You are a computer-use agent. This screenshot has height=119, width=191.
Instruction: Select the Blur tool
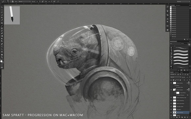[2, 38]
